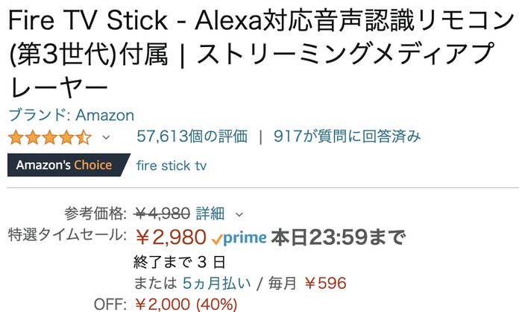Image resolution: width=522 pixels, height=312 pixels.
Task: Click the star rating icons
Action: pyautogui.click(x=50, y=137)
